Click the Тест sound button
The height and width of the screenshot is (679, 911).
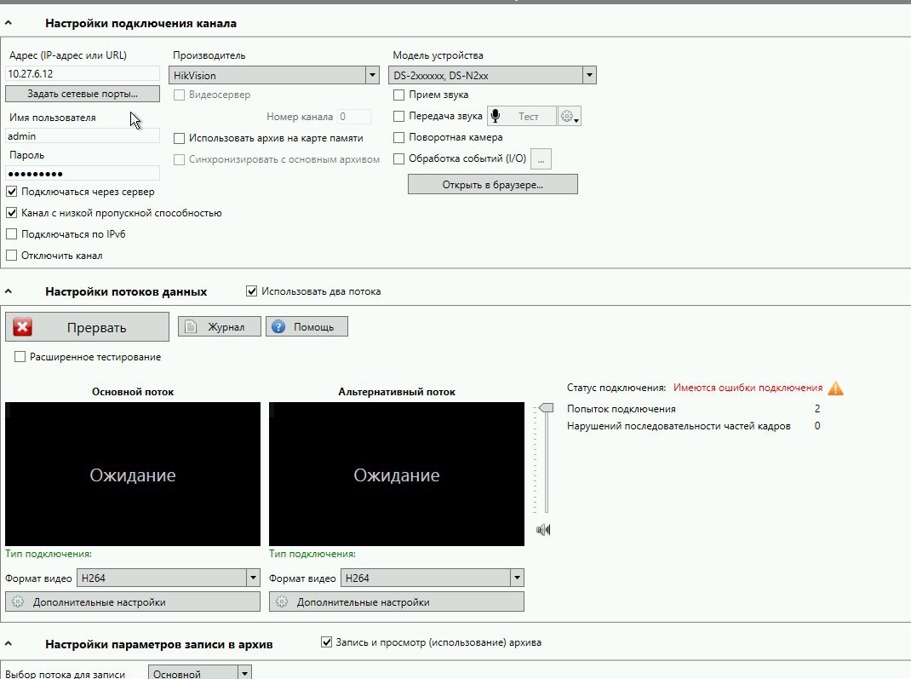[521, 116]
